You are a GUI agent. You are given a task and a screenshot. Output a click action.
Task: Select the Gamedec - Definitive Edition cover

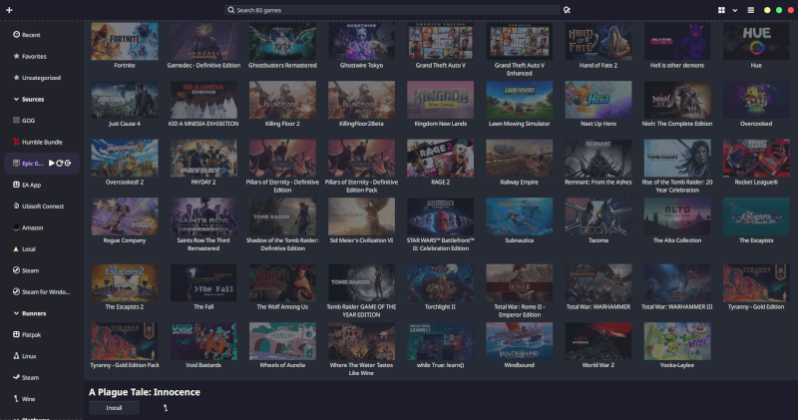click(203, 41)
